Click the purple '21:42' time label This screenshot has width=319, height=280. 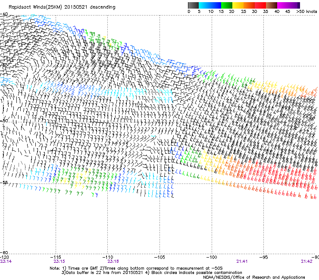point(306,261)
